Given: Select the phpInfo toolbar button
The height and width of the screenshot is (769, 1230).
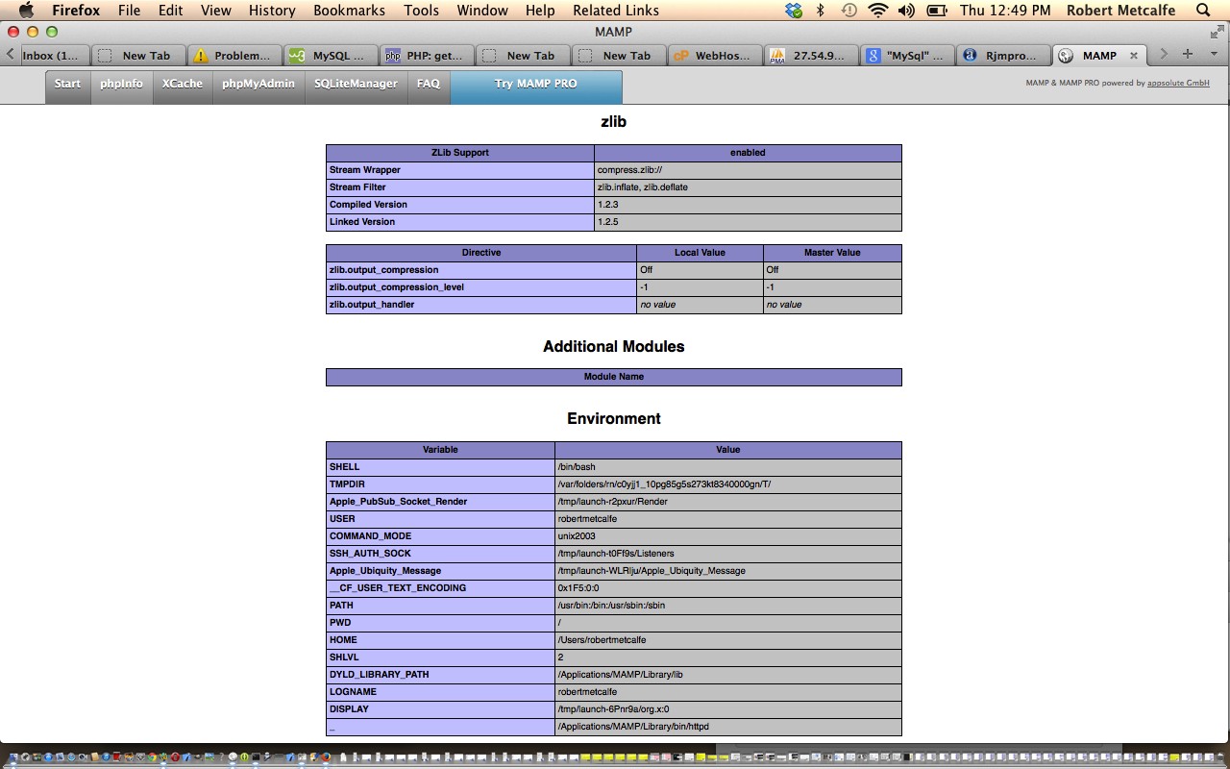Looking at the screenshot, I should (121, 85).
